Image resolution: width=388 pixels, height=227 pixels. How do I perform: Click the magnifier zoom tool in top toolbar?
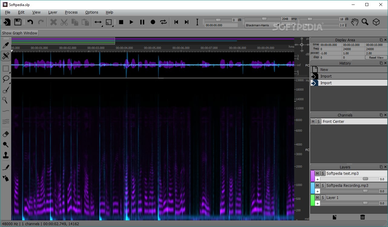pyautogui.click(x=365, y=22)
